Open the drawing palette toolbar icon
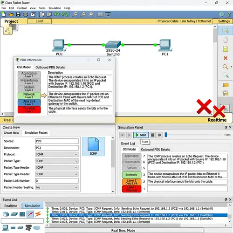Screen dimensions: 233x233 (100, 14)
